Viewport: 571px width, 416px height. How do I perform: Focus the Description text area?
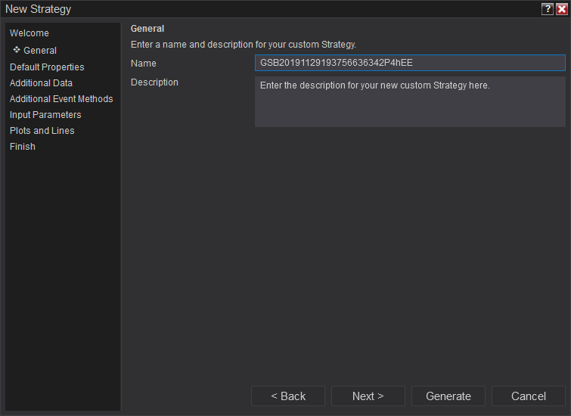point(410,101)
